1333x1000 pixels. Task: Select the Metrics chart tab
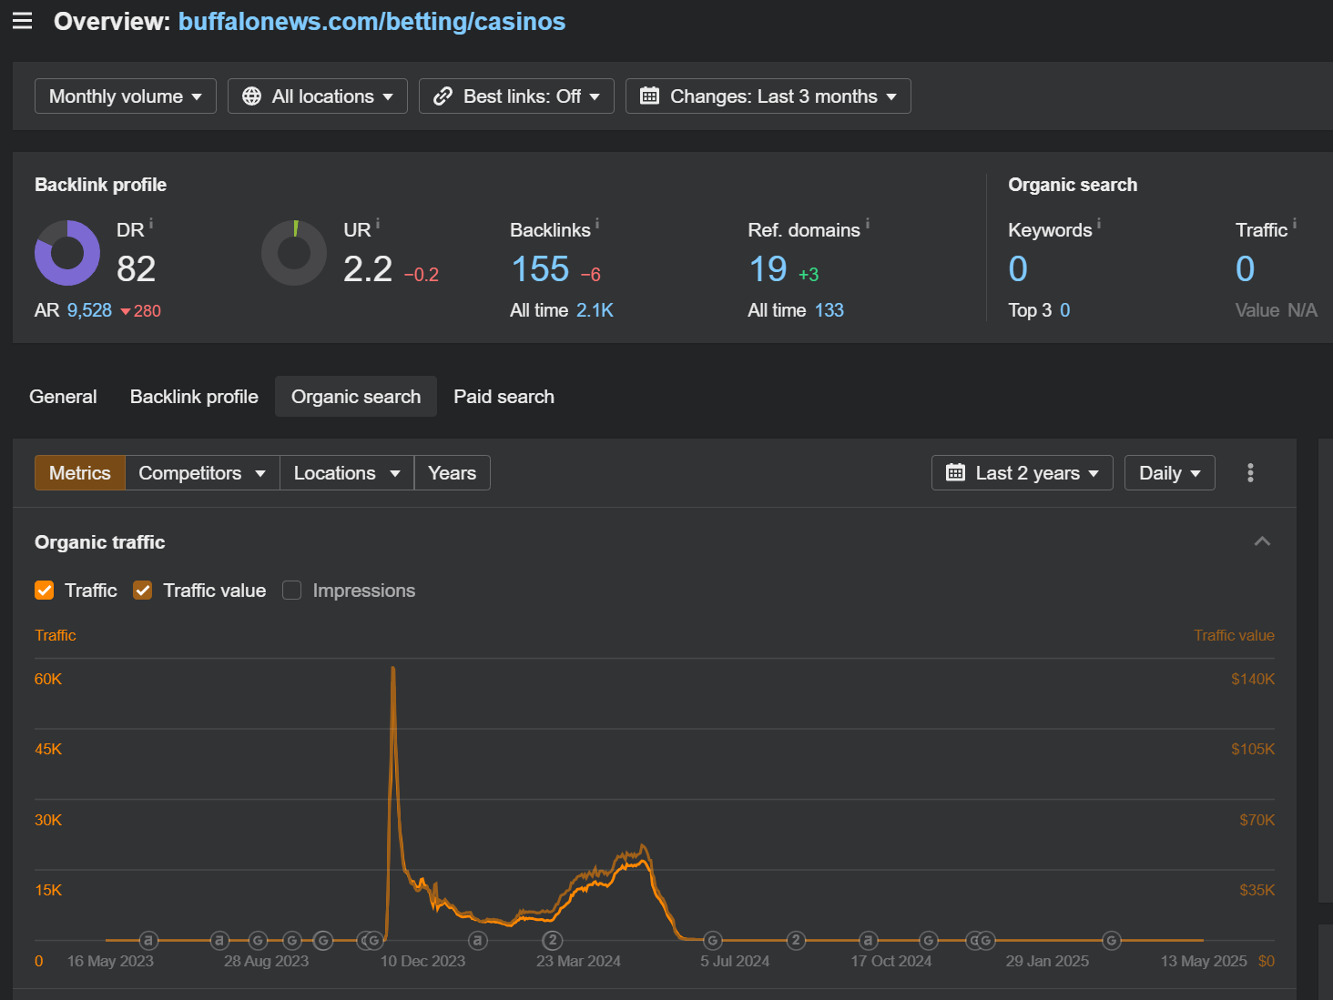click(x=80, y=473)
